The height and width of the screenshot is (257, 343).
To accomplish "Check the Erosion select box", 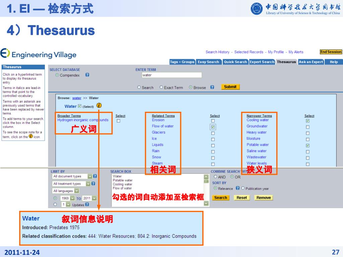I will tap(213, 121).
